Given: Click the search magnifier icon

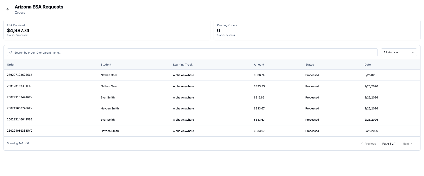Looking at the screenshot, I should coord(11,53).
